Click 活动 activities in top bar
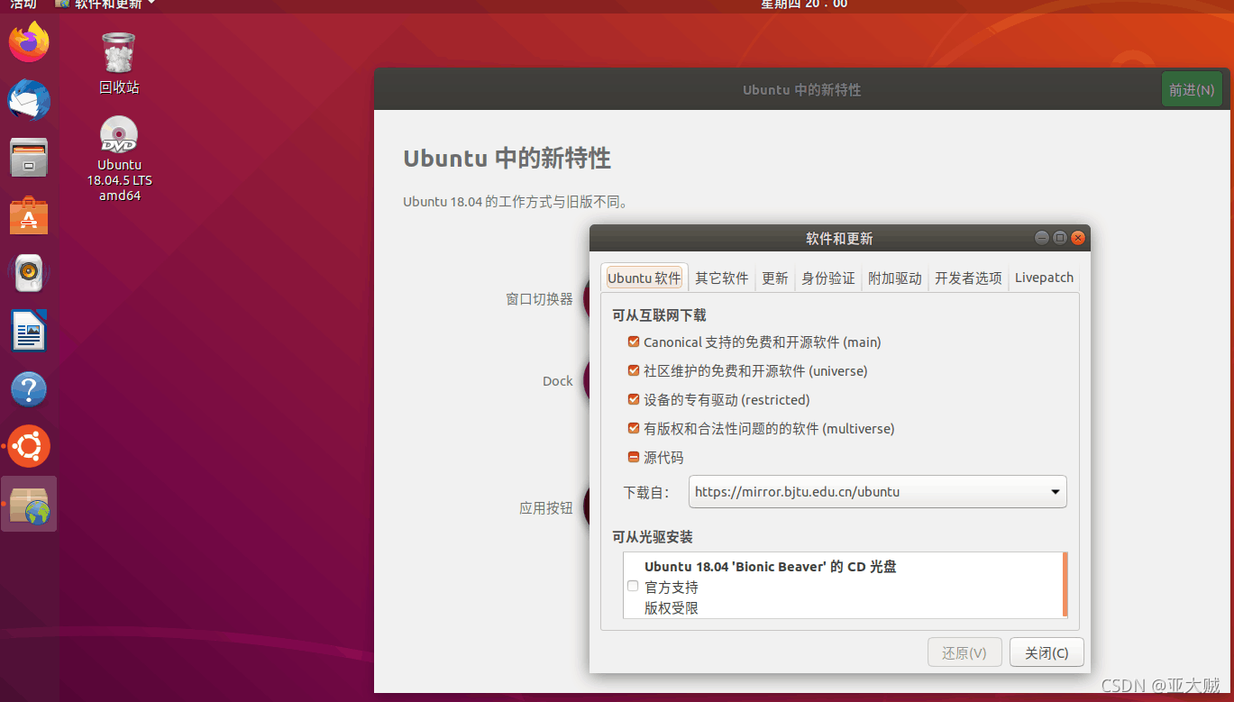1234x702 pixels. pos(23,5)
